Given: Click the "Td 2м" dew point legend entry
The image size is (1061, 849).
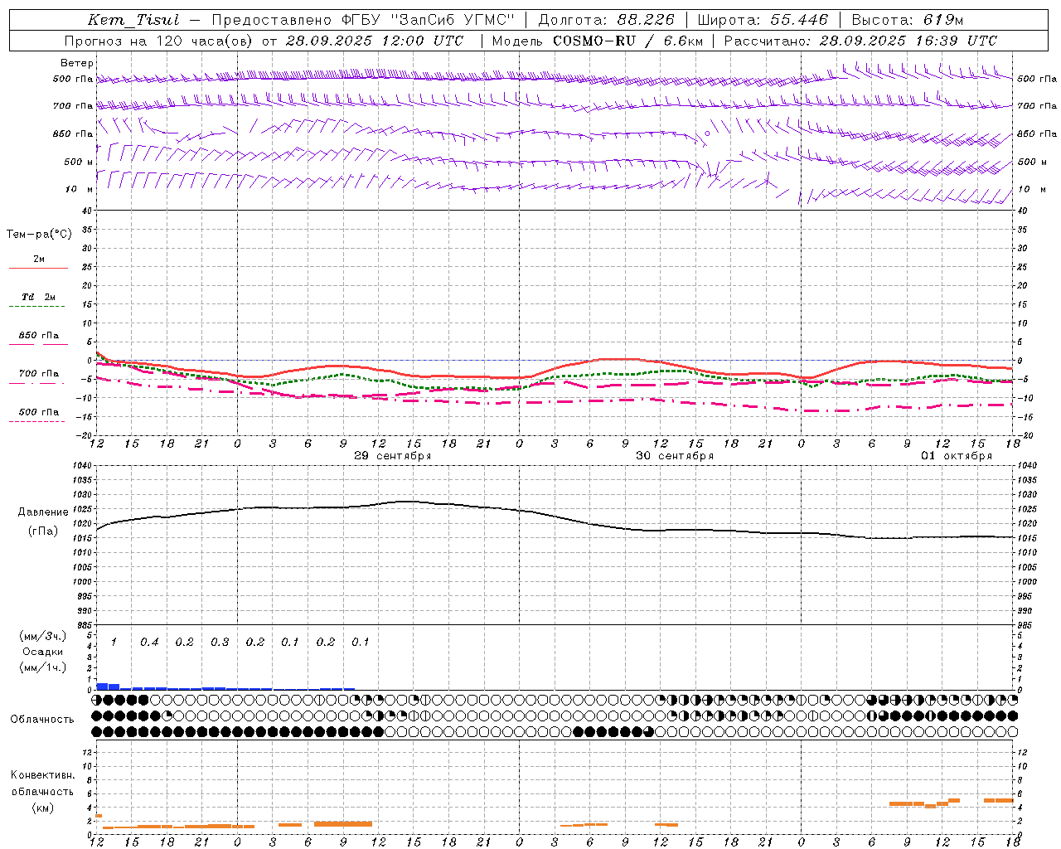Looking at the screenshot, I should pyautogui.click(x=38, y=297).
